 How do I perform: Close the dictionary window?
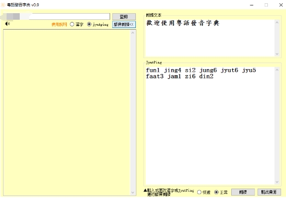281,5
